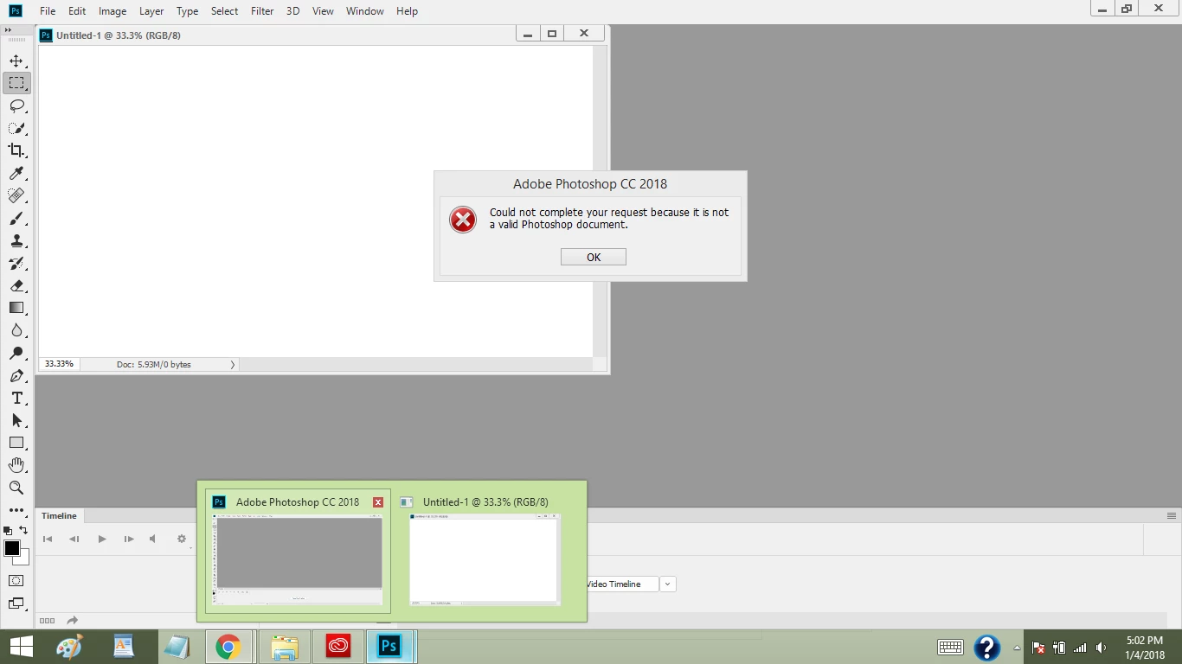The height and width of the screenshot is (664, 1182).
Task: Click the volume icon in system tray
Action: 1102,648
